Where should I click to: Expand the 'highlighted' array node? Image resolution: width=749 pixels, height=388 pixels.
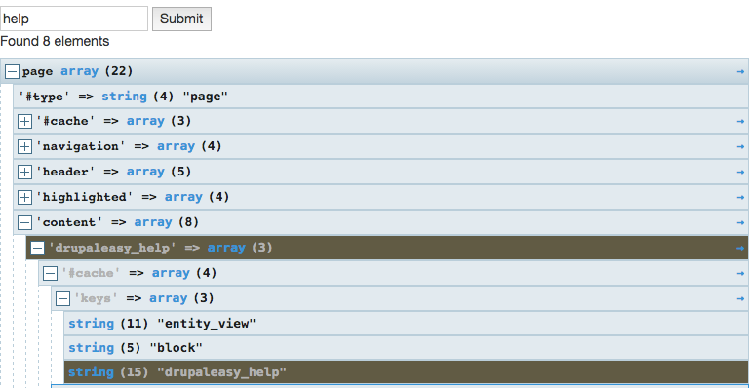click(24, 197)
